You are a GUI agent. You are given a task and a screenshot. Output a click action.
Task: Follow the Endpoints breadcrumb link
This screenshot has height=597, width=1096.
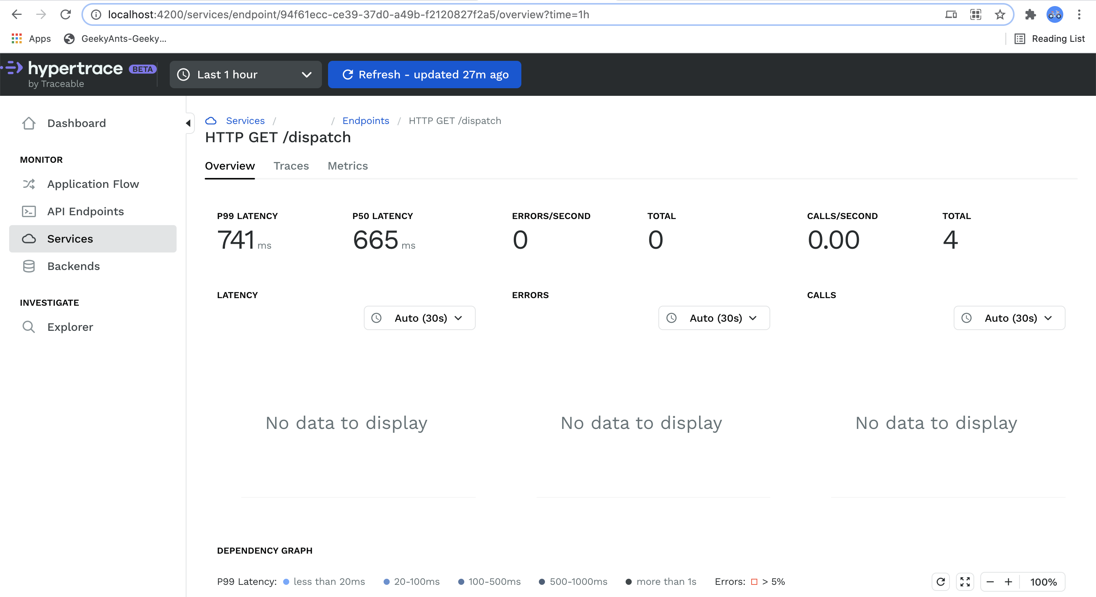[365, 121]
